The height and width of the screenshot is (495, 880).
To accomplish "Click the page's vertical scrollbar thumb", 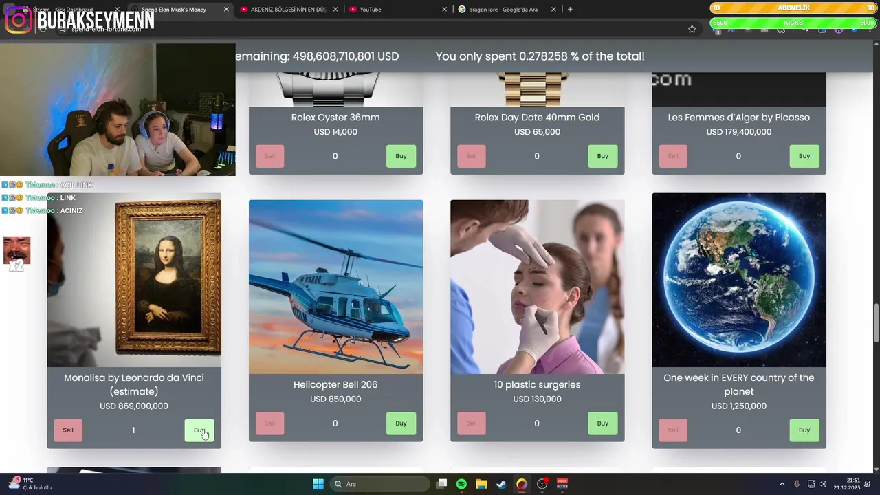I will click(876, 322).
